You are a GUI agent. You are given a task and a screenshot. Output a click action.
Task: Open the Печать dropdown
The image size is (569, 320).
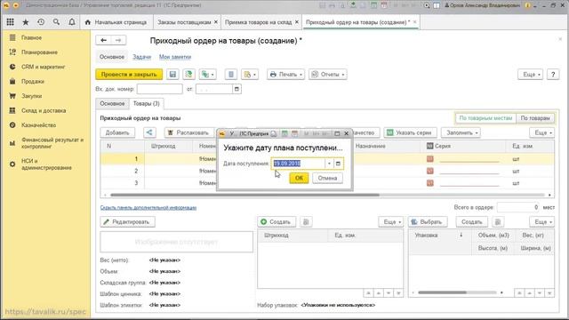pyautogui.click(x=286, y=75)
